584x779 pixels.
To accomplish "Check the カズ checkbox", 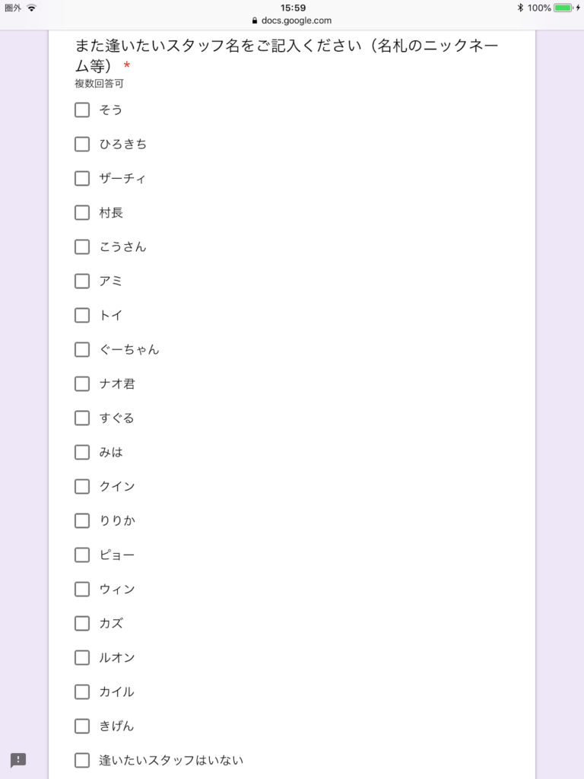I will [x=82, y=623].
